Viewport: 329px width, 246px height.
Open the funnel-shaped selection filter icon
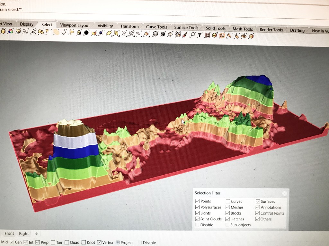pyautogui.click(x=200, y=35)
